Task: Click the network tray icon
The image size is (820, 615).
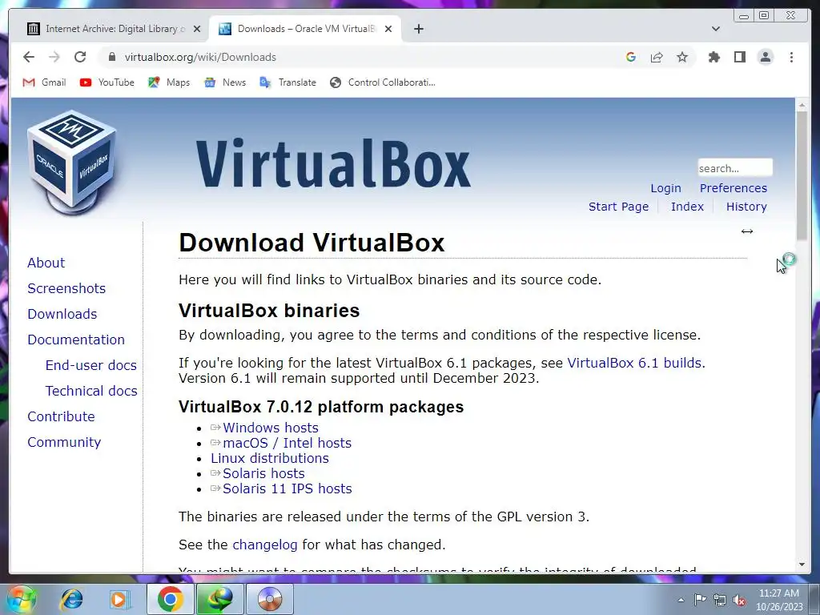Action: point(720,600)
